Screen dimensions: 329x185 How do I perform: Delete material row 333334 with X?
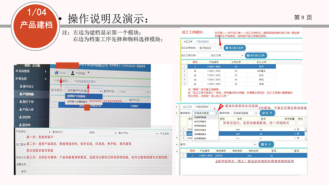[x=192, y=156]
